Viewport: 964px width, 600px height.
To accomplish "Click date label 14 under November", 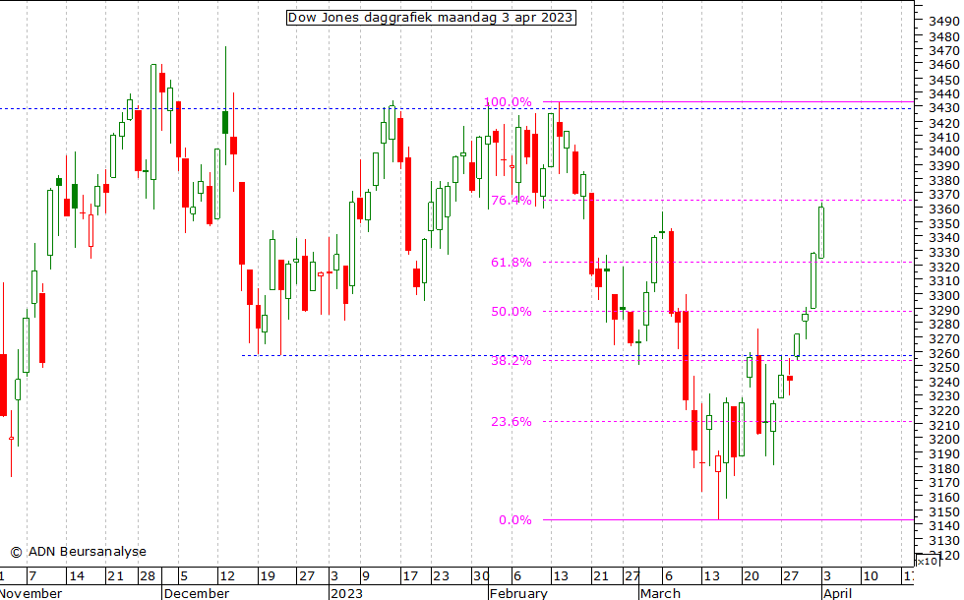I will (77, 576).
